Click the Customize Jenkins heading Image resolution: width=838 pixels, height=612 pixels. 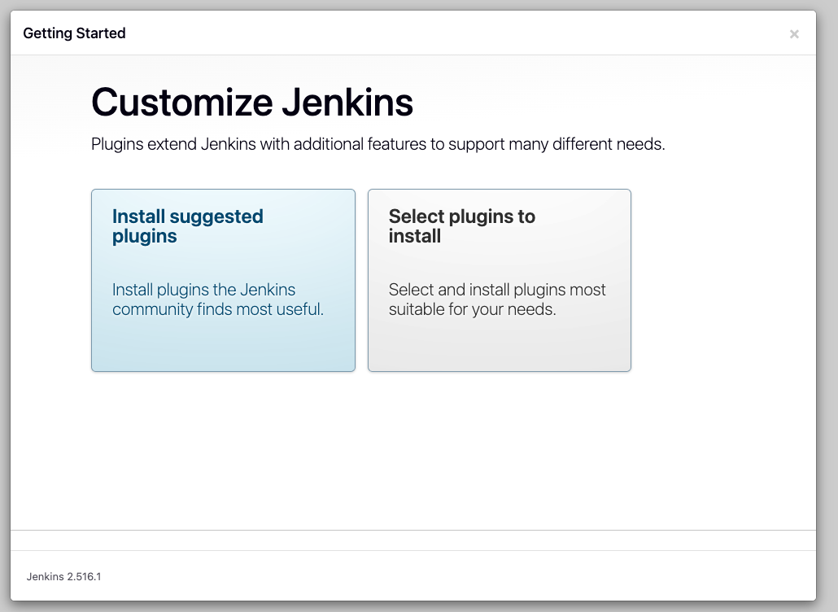(x=252, y=102)
